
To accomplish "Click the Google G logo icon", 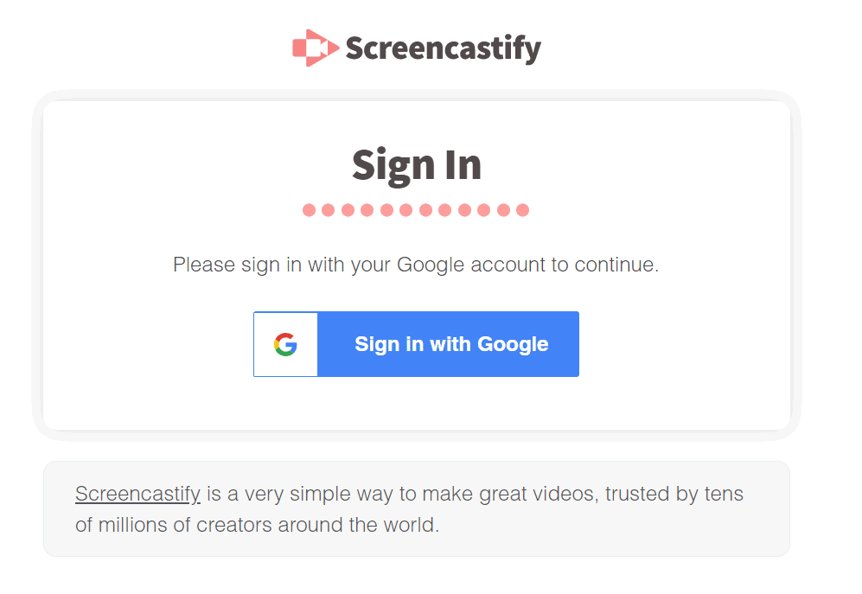I will (x=286, y=344).
